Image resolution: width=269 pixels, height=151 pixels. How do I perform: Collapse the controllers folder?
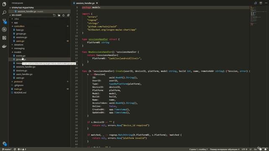[19, 26]
